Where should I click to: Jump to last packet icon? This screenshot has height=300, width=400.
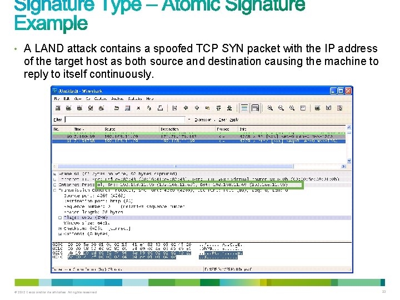tap(229, 108)
